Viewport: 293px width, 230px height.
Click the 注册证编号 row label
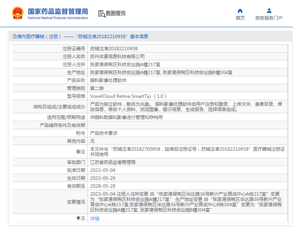[74, 49]
